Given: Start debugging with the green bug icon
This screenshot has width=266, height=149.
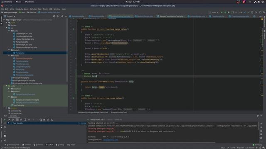Looking at the screenshot, I should [225, 12].
